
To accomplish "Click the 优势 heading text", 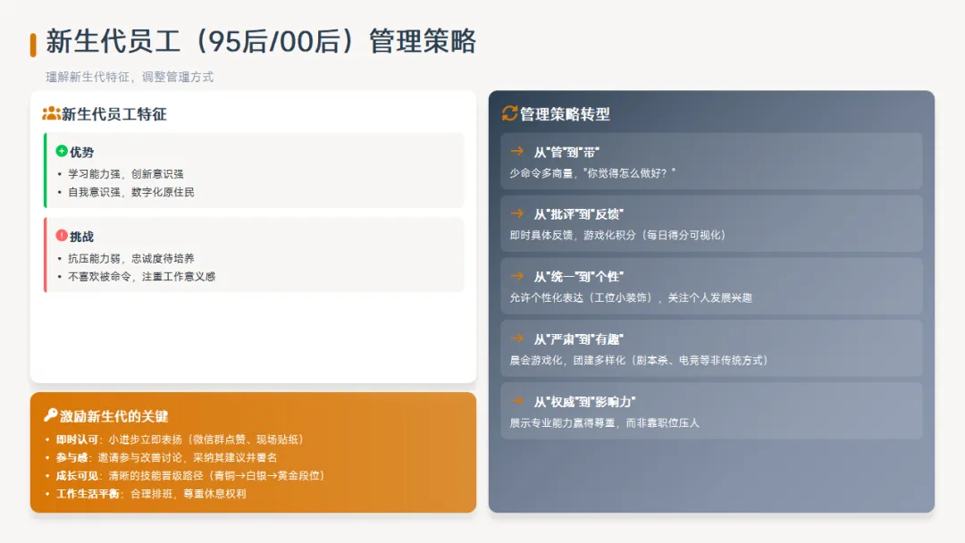I will pyautogui.click(x=82, y=152).
